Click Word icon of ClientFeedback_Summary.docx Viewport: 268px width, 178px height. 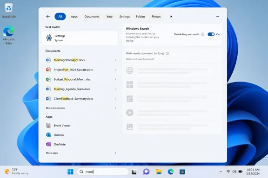(48, 99)
